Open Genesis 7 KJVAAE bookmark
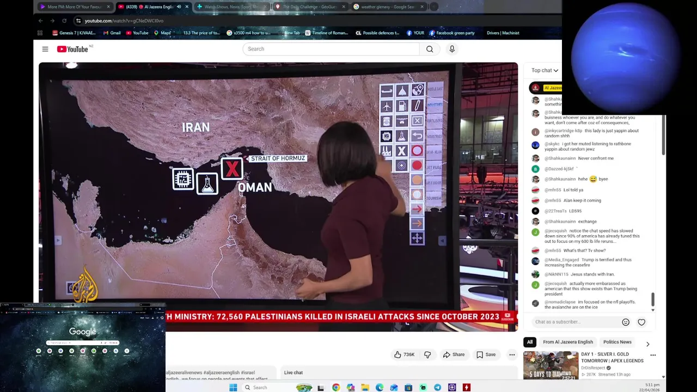The image size is (697, 392). pyautogui.click(x=74, y=33)
